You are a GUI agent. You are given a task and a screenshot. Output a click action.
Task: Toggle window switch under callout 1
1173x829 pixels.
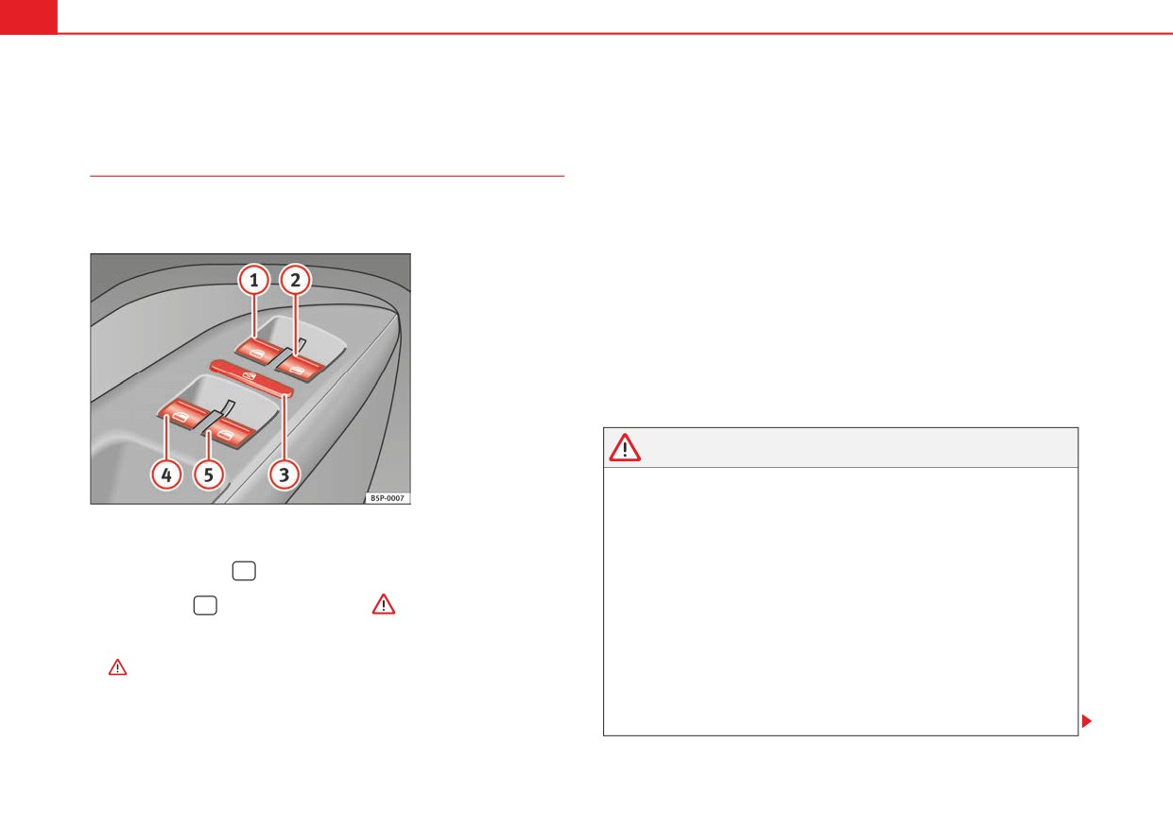click(259, 352)
